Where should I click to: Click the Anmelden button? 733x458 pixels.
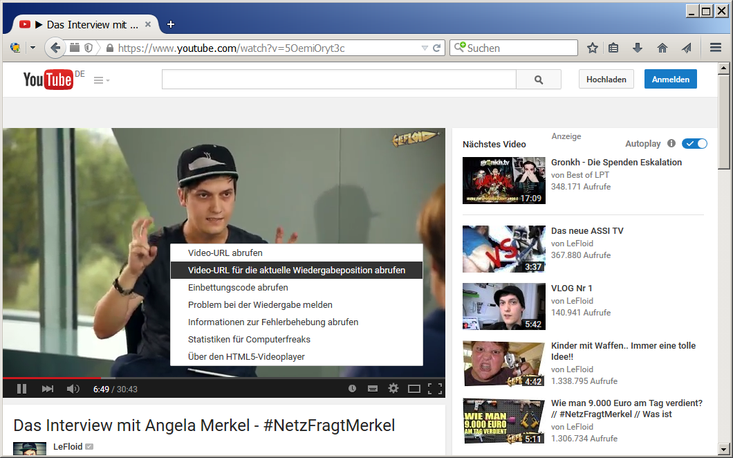coord(670,79)
